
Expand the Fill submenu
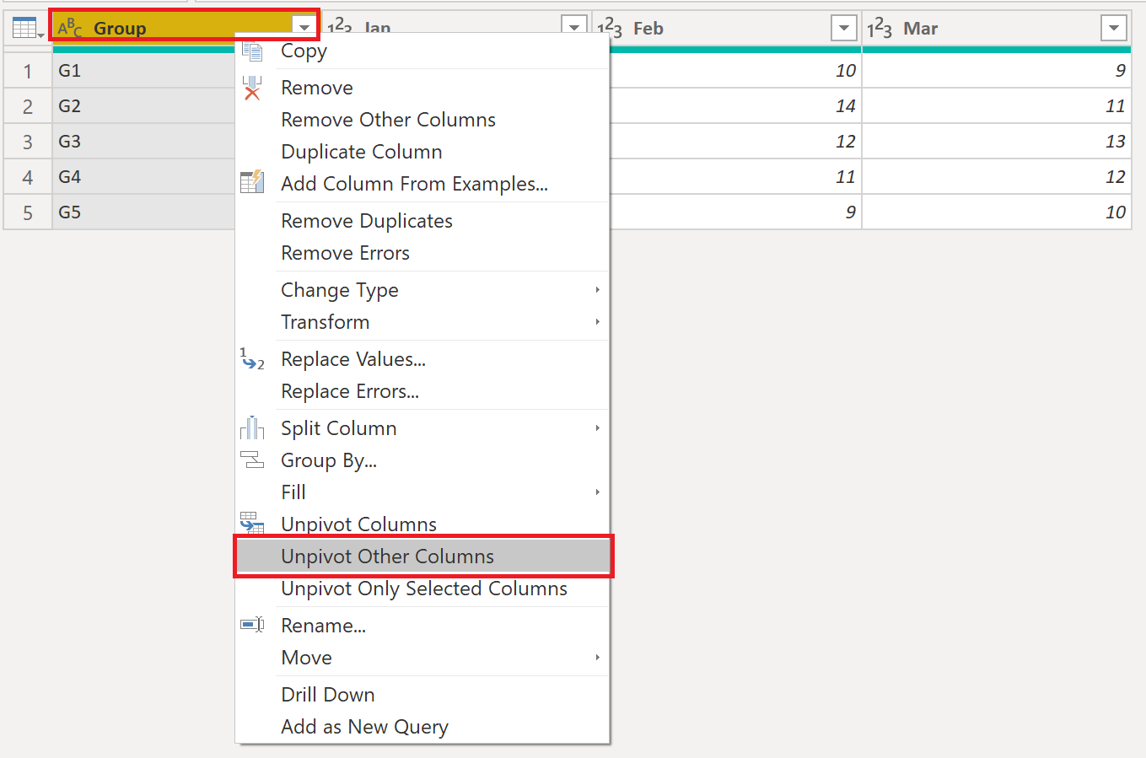tap(597, 492)
